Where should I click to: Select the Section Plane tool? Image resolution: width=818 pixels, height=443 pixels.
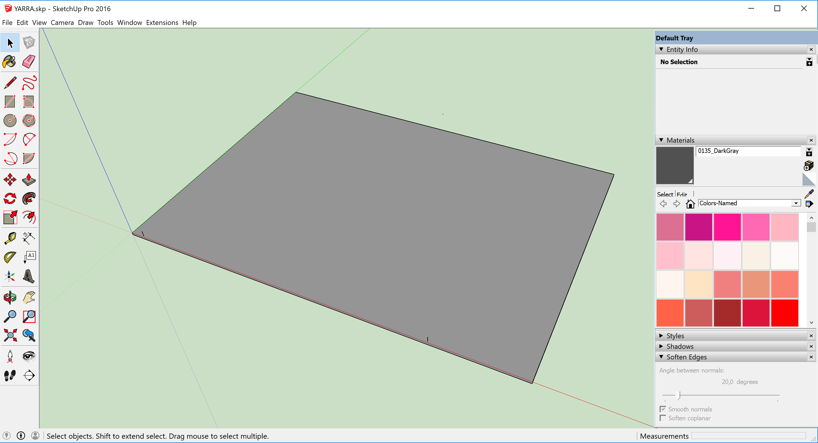(29, 375)
